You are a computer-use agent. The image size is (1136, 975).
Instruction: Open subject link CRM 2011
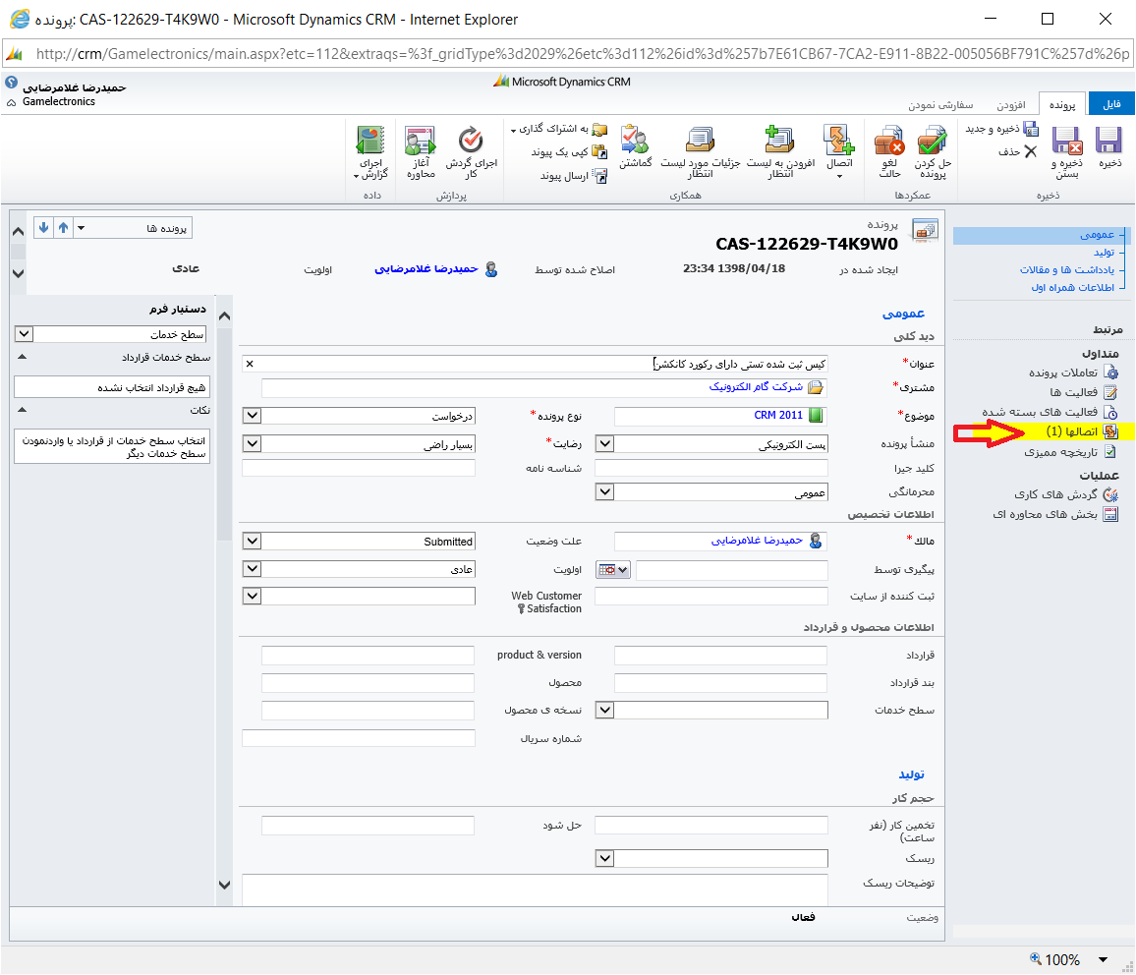[778, 415]
